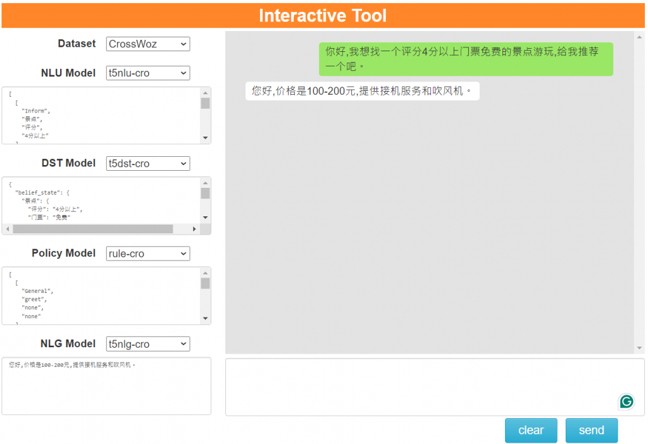Screen dimensions: 648x444
Task: Click the NLU Model label
Action: pos(68,73)
